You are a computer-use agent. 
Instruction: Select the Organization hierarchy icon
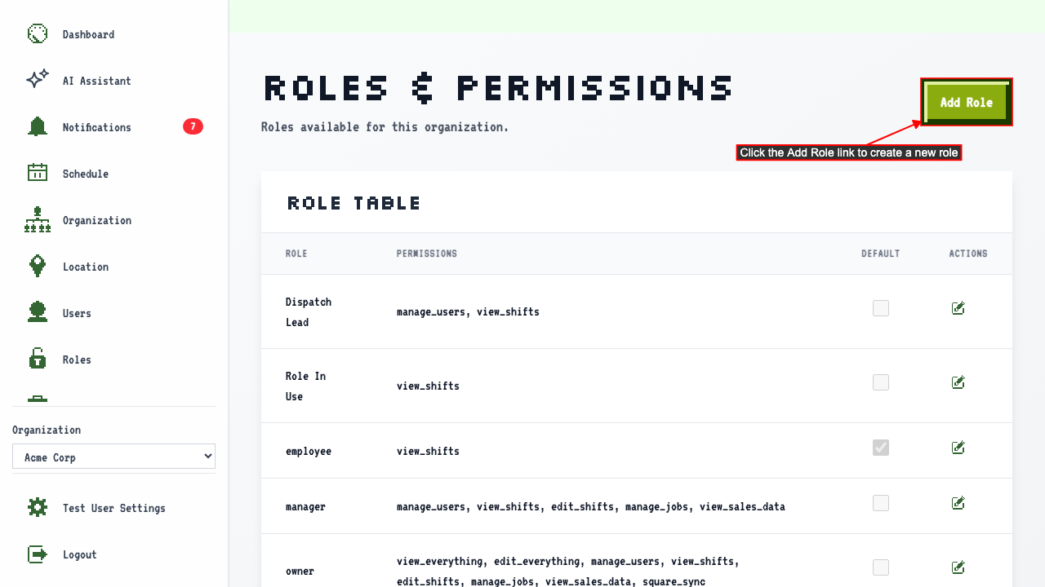tap(38, 220)
